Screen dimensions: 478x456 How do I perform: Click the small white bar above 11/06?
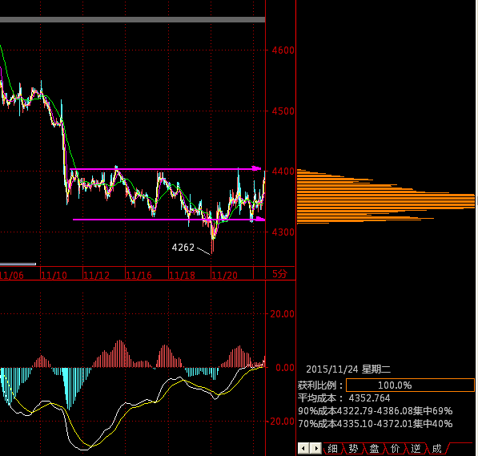click(18, 264)
